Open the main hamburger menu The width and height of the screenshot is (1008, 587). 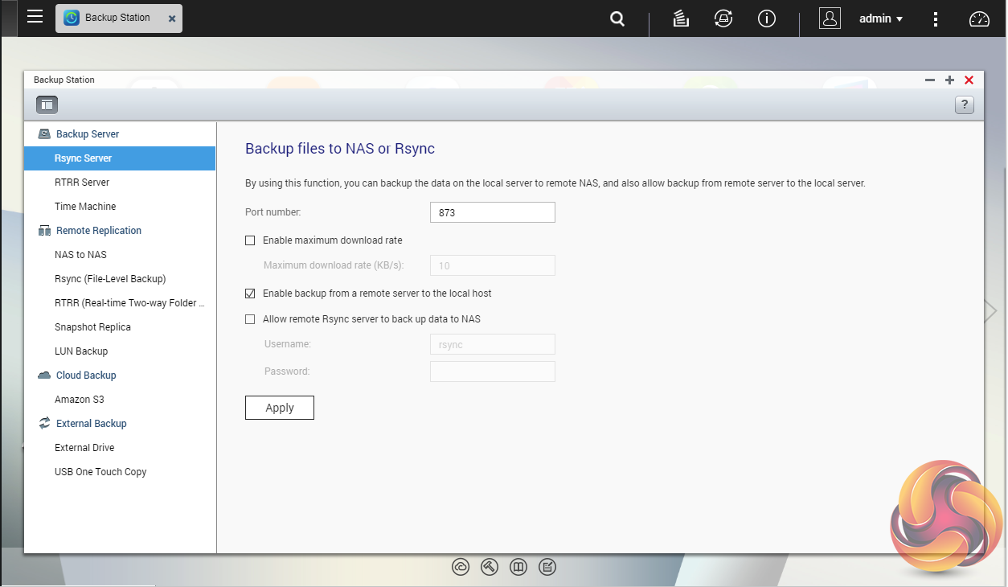(35, 17)
